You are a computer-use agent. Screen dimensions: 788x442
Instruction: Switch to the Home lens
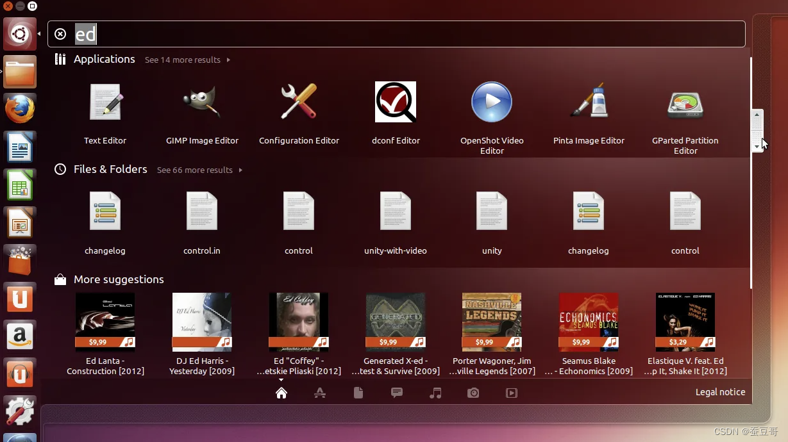281,393
